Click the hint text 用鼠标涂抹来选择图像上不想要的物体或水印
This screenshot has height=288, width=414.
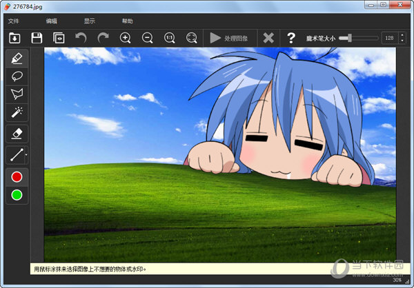90,269
